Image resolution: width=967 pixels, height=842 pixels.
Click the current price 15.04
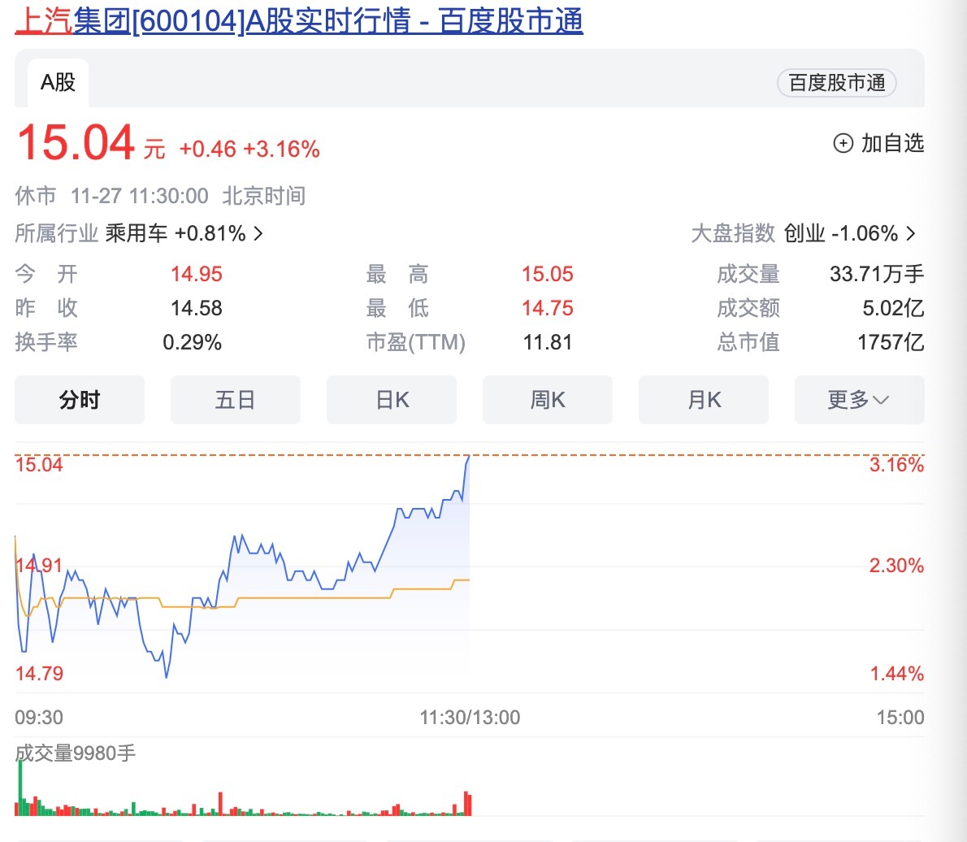(76, 142)
